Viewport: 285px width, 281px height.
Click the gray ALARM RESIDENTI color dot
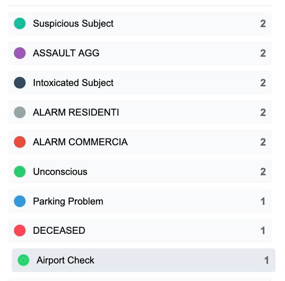click(20, 112)
